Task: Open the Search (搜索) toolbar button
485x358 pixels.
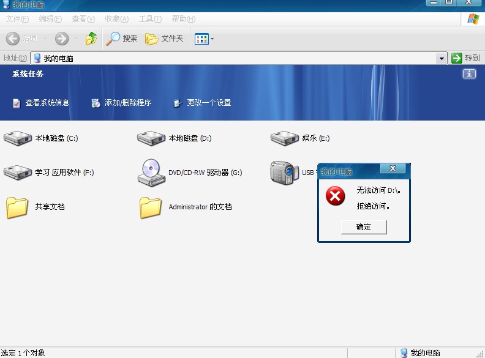Action: pos(121,39)
